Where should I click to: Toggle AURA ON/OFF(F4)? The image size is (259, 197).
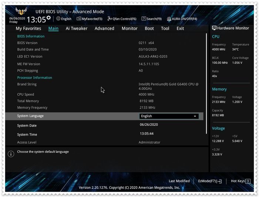pos(182,19)
